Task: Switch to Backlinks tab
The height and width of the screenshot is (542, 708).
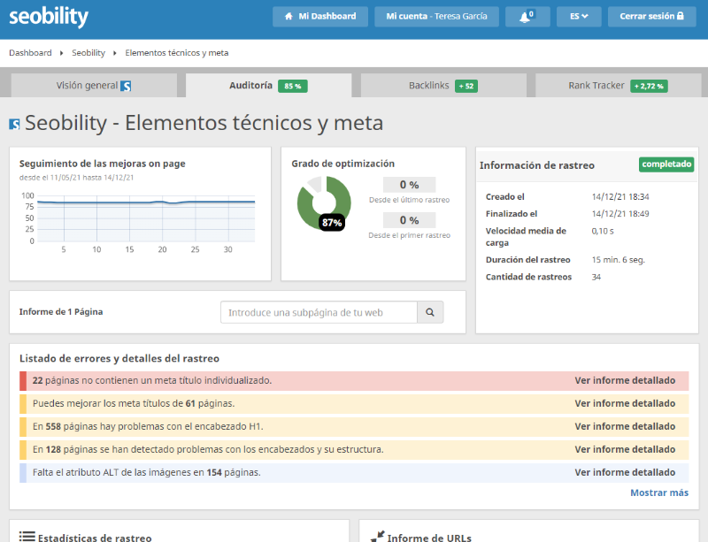Action: click(x=443, y=85)
